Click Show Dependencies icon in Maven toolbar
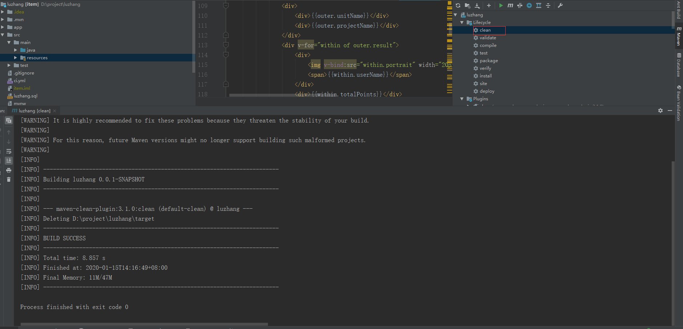The height and width of the screenshot is (329, 683). click(x=539, y=5)
